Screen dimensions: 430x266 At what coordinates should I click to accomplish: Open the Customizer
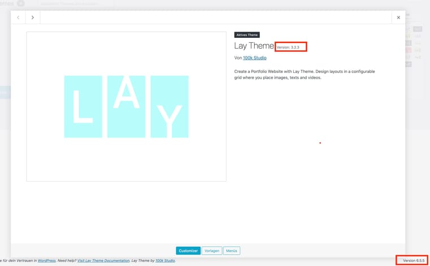[x=188, y=251]
